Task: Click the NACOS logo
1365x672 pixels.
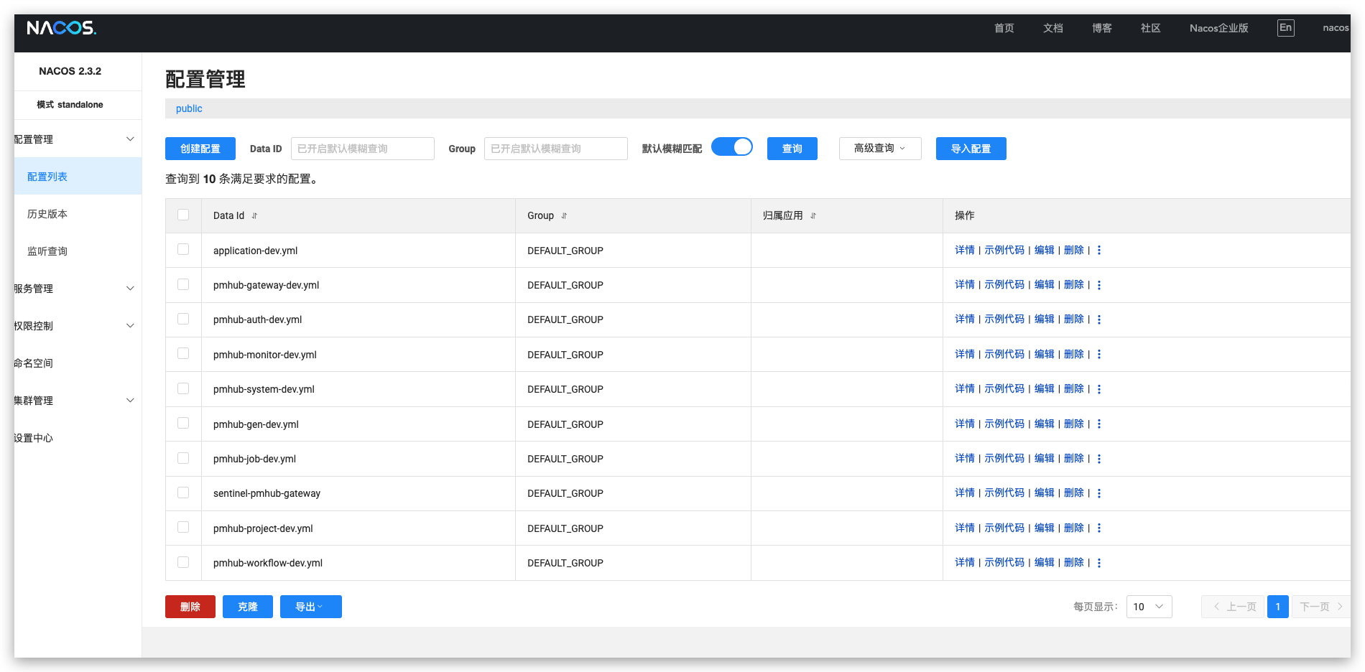Action: coord(61,28)
